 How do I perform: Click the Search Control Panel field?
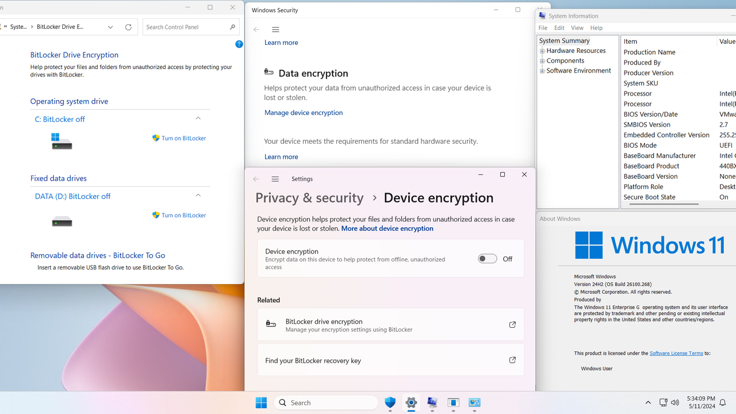[190, 27]
